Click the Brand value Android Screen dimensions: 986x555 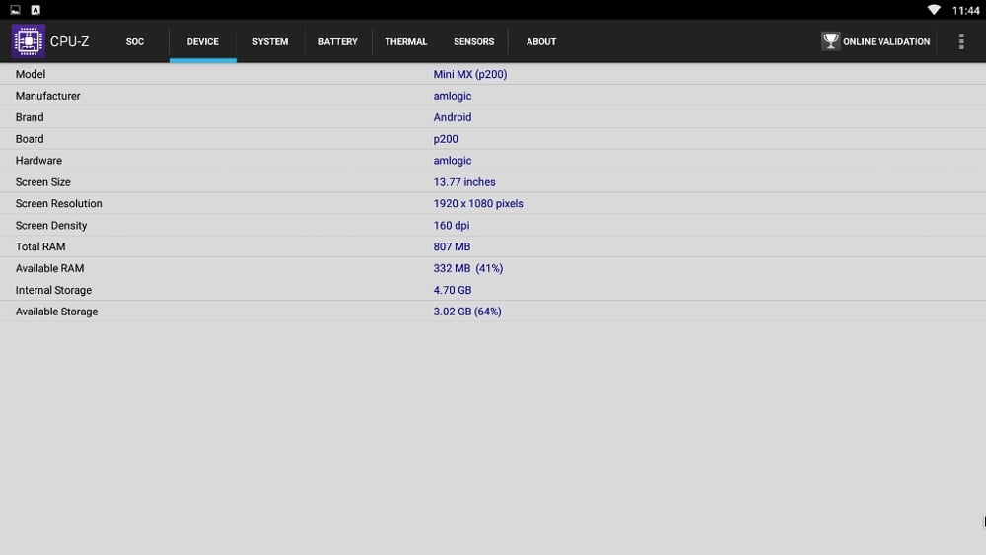pyautogui.click(x=453, y=117)
